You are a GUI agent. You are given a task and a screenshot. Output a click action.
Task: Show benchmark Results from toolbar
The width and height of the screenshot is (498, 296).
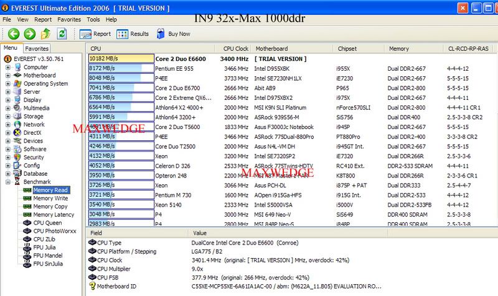(x=133, y=34)
